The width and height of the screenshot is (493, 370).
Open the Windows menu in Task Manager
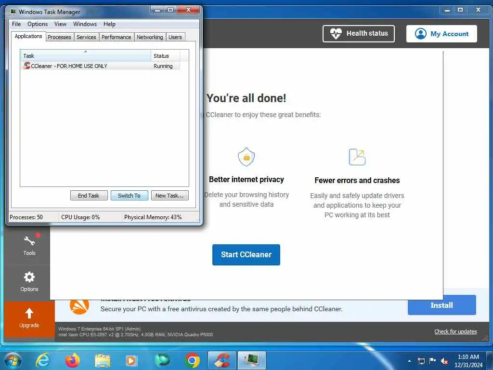[x=85, y=24]
